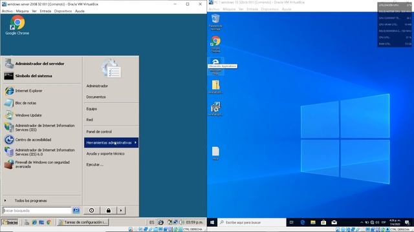Screen dimensions: 414x232
Task: Open Red in Start menu
Action: (x=90, y=120)
